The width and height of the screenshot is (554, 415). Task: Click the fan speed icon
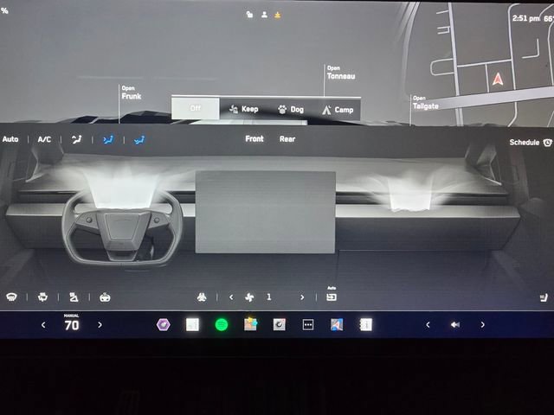[249, 297]
